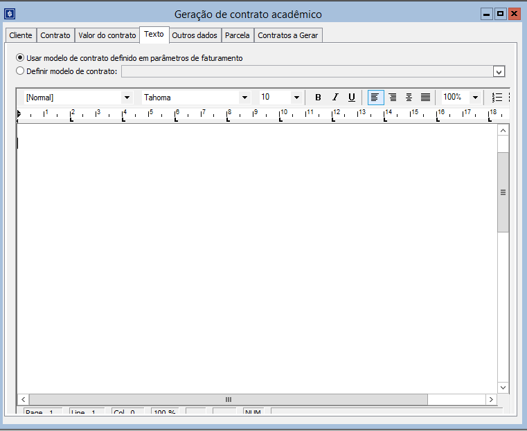Viewport: 527px width, 431px height.
Task: Align text to the left
Action: tap(375, 98)
